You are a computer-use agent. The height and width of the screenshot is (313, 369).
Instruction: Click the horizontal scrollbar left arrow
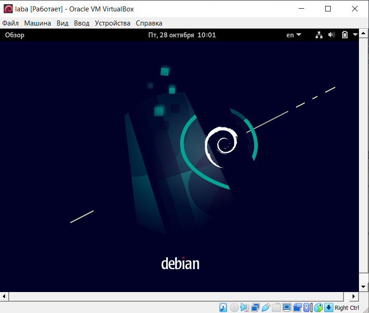click(4, 296)
